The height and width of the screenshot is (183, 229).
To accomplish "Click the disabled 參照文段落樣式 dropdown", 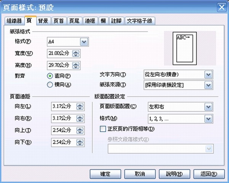I will (x=161, y=149).
